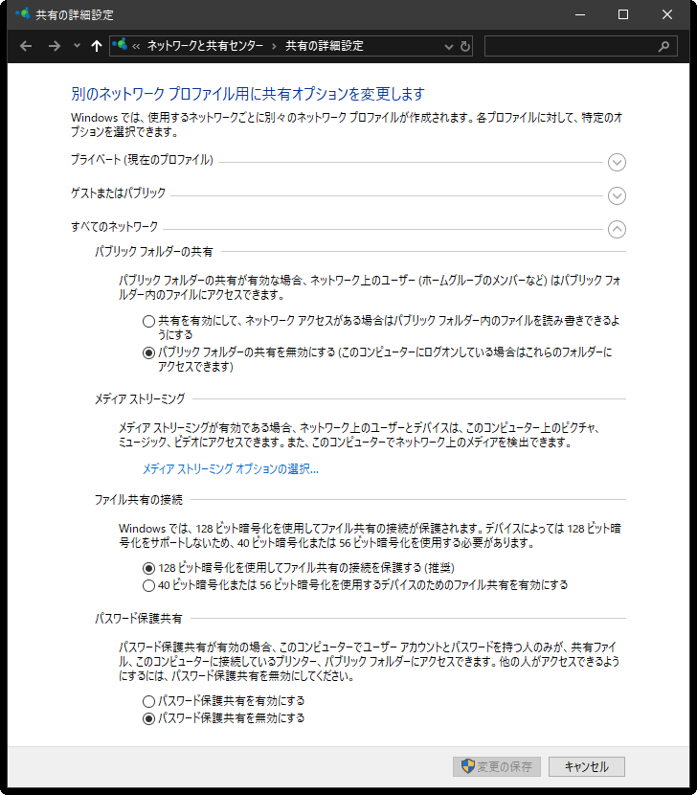Click the プライベート (現在のプロファイル) heading text
Image resolution: width=697 pixels, height=795 pixels.
(142, 160)
